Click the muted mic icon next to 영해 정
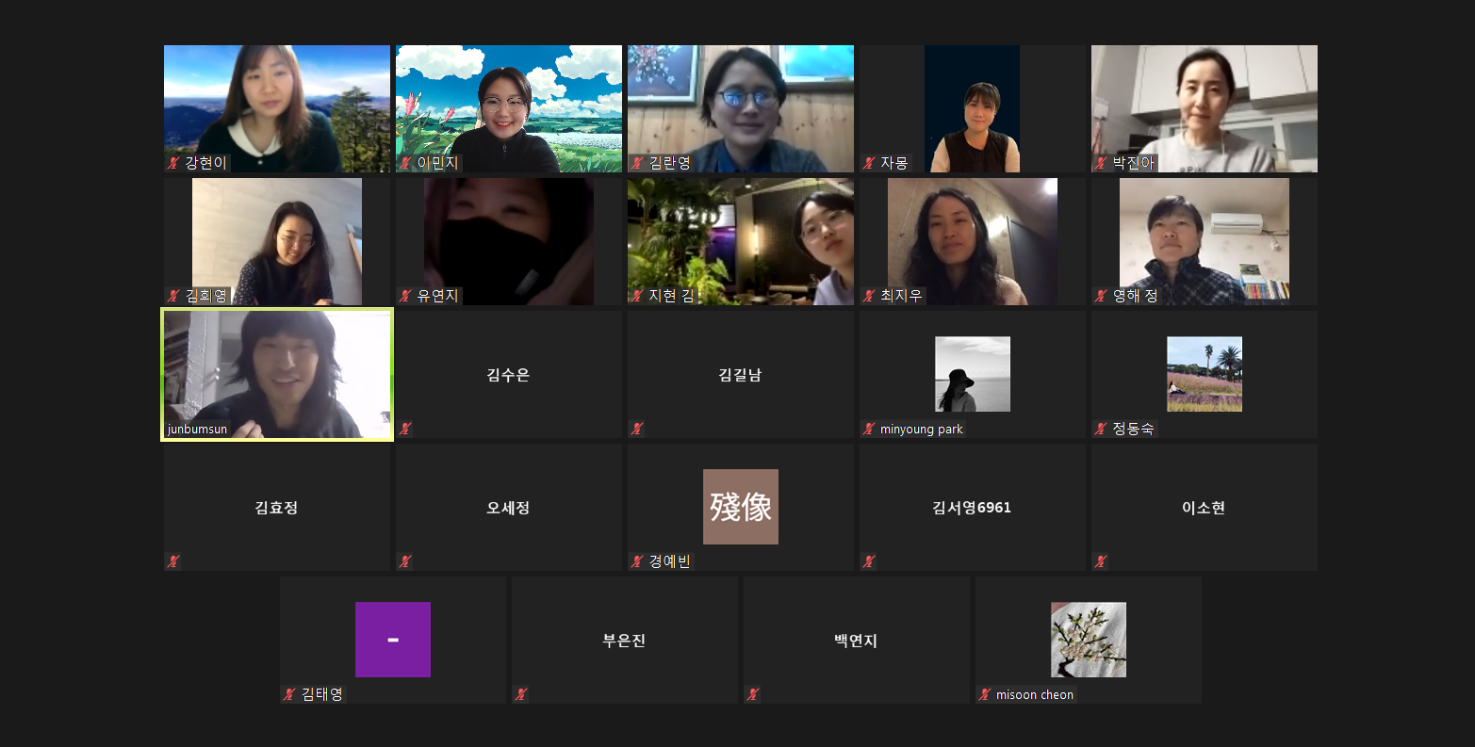 [1101, 296]
